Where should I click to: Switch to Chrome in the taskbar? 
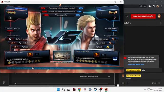79,89
